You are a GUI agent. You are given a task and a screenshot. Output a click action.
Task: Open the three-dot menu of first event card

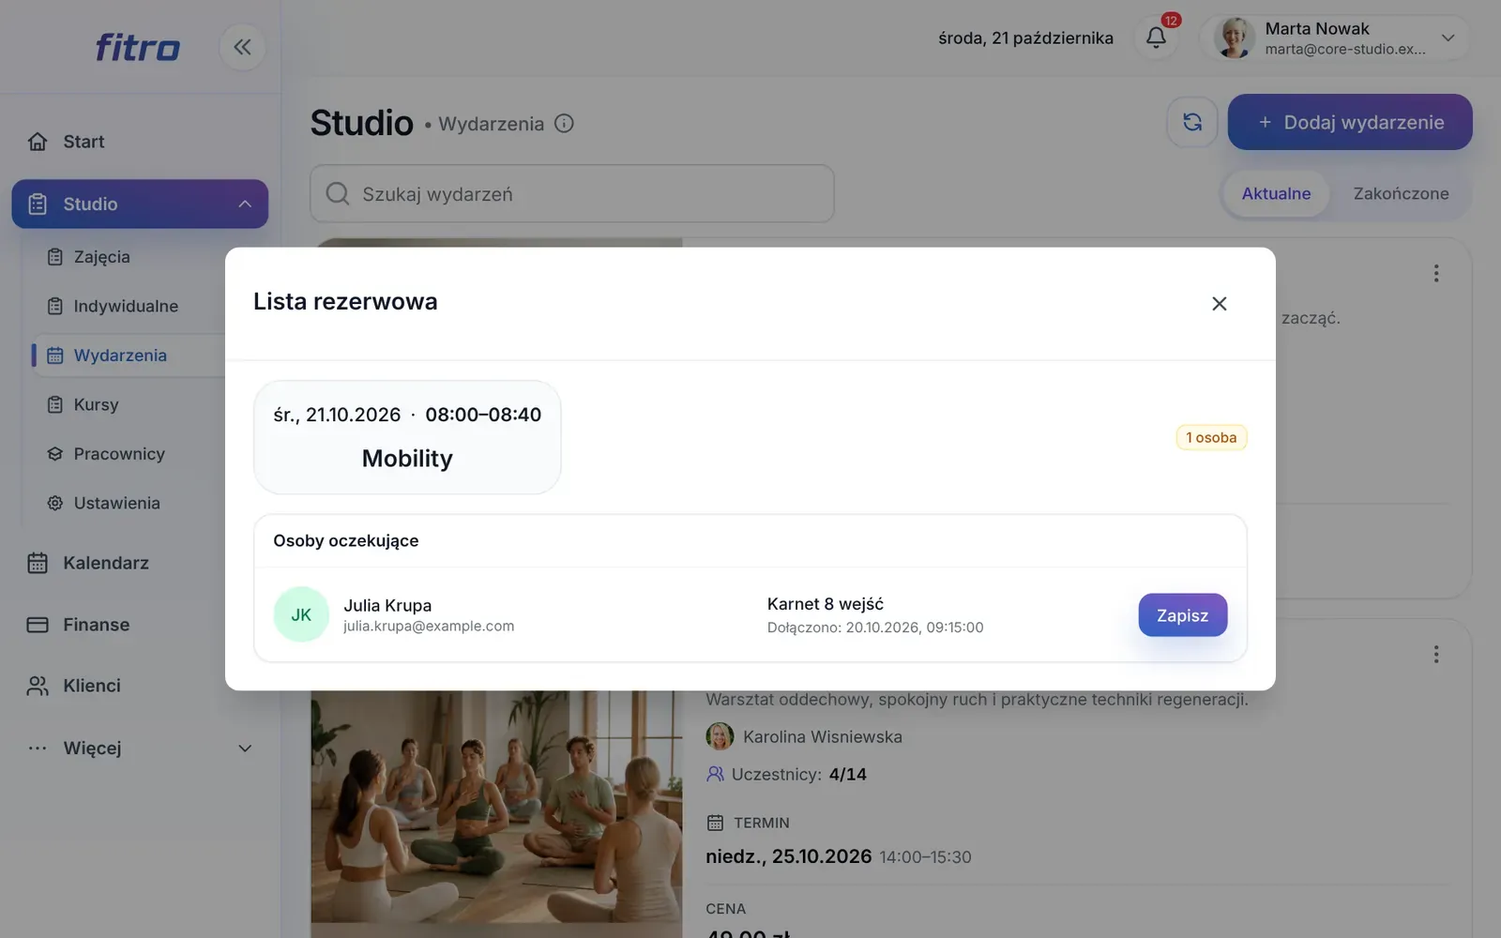pyautogui.click(x=1435, y=273)
